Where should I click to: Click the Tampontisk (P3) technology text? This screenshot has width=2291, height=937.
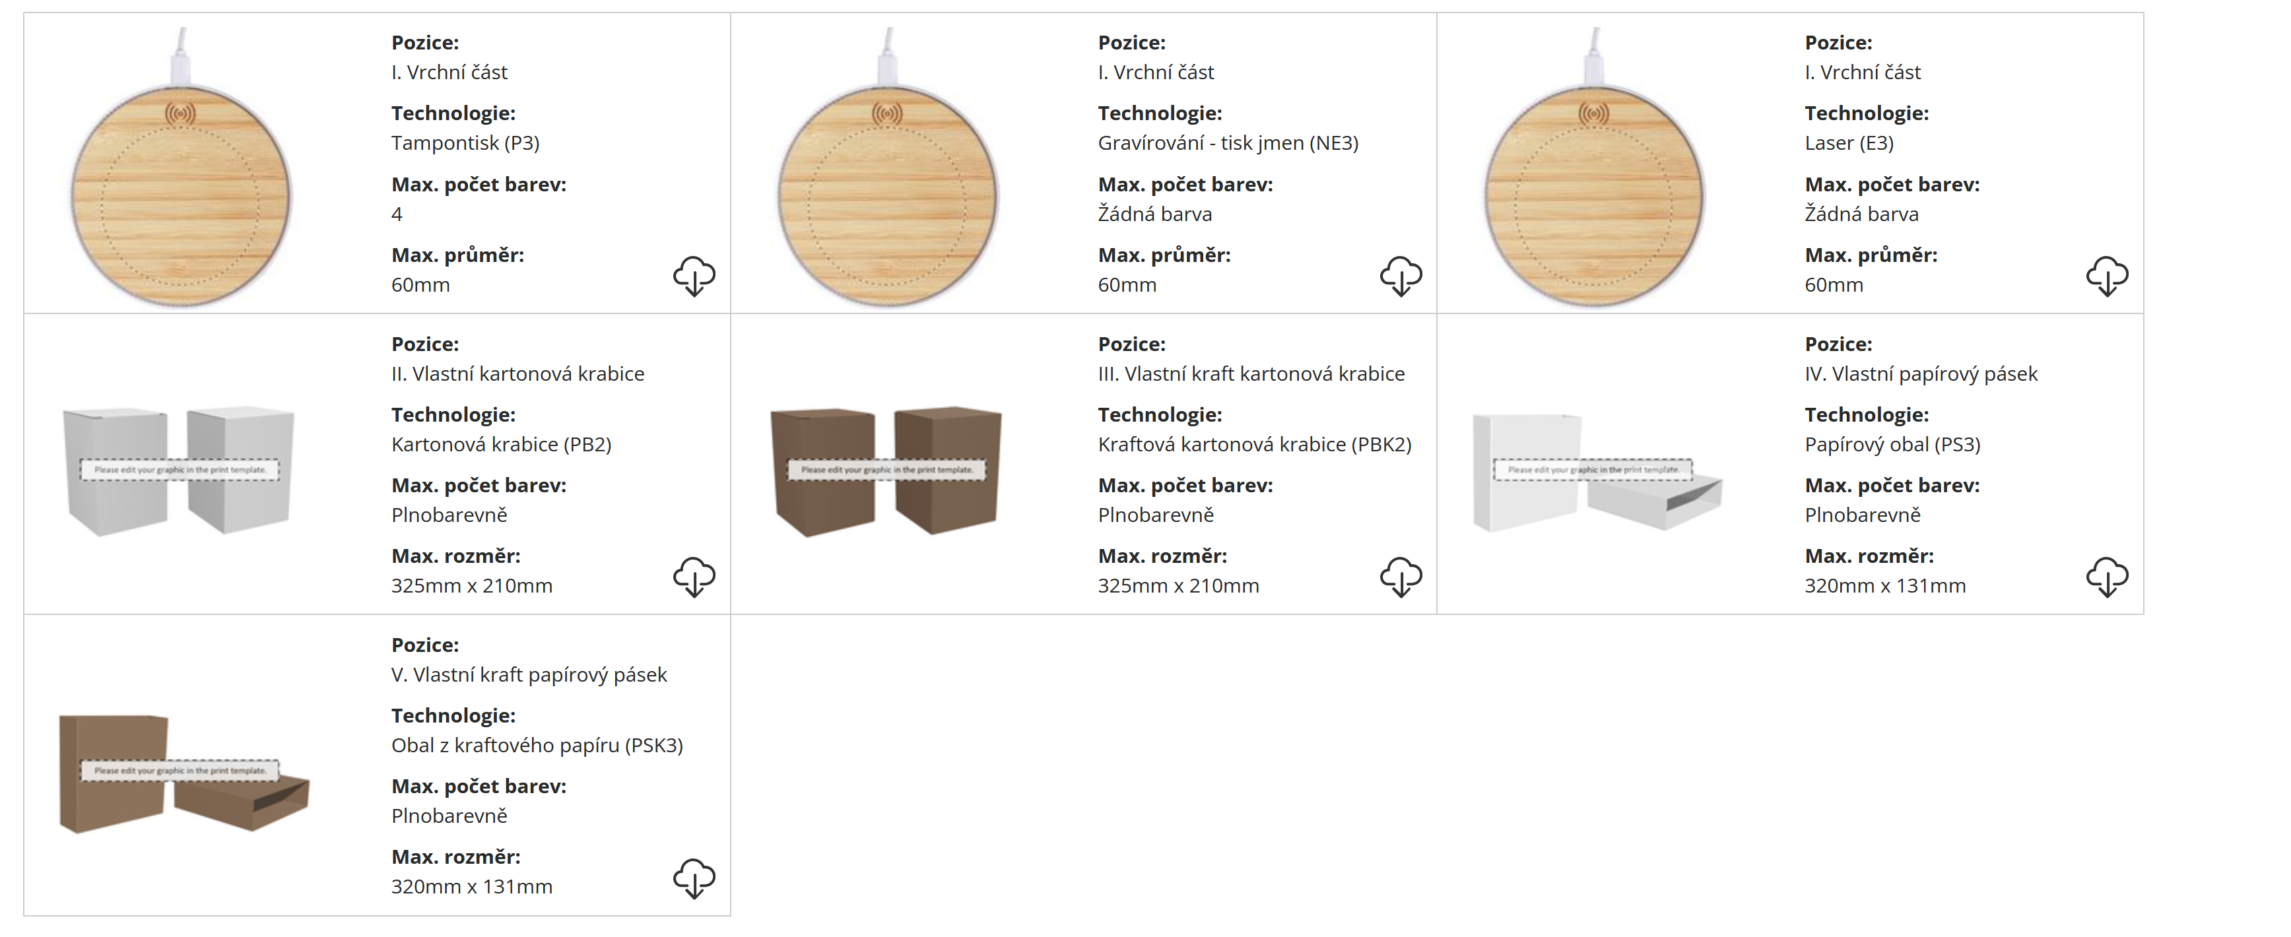(465, 143)
